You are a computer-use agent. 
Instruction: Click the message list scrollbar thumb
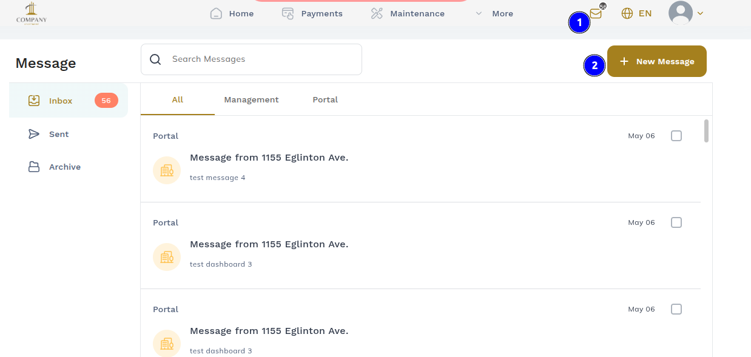(x=706, y=131)
